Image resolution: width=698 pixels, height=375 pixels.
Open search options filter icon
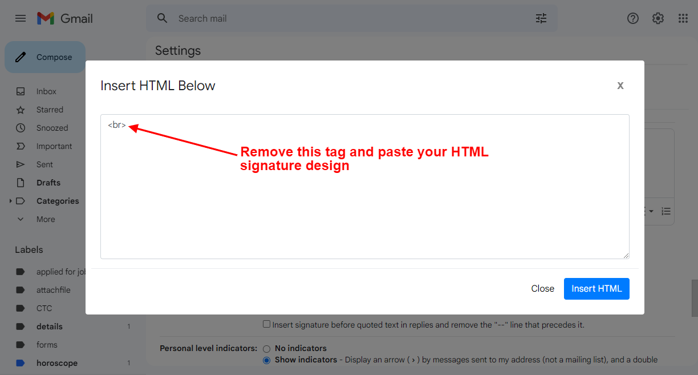[541, 18]
